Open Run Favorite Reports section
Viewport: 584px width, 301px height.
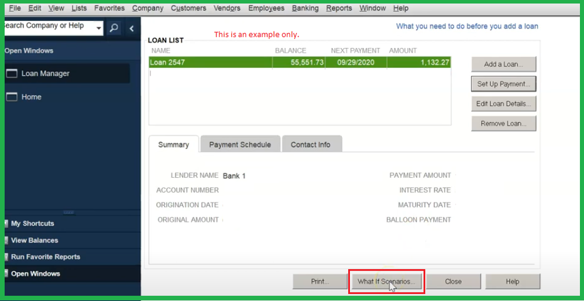click(73, 257)
